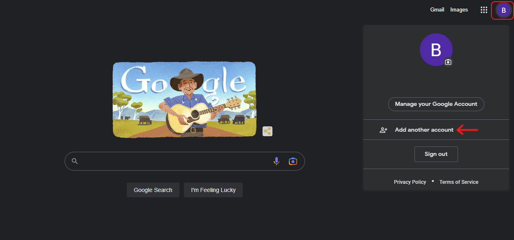The width and height of the screenshot is (514, 240).
Task: Share the doodle using share icon
Action: [x=267, y=131]
